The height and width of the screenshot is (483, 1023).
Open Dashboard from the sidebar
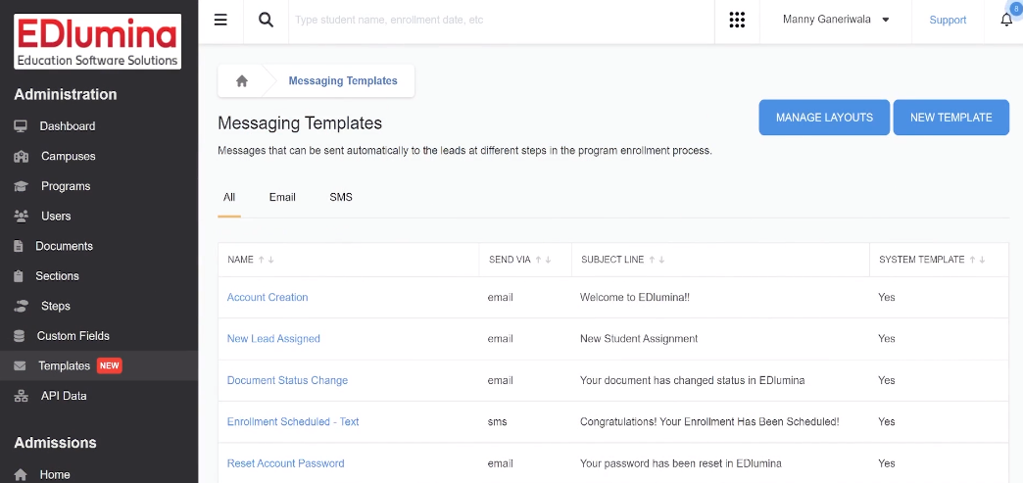pyautogui.click(x=67, y=126)
